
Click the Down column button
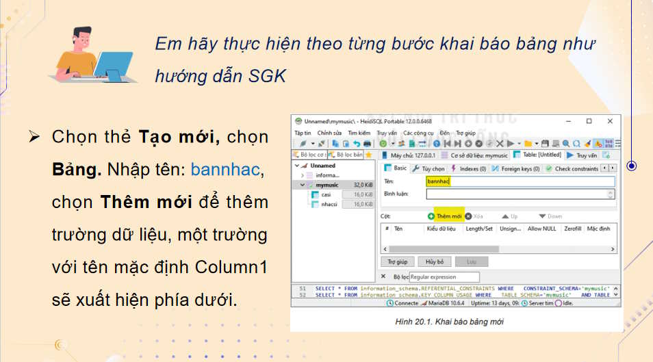tap(550, 216)
